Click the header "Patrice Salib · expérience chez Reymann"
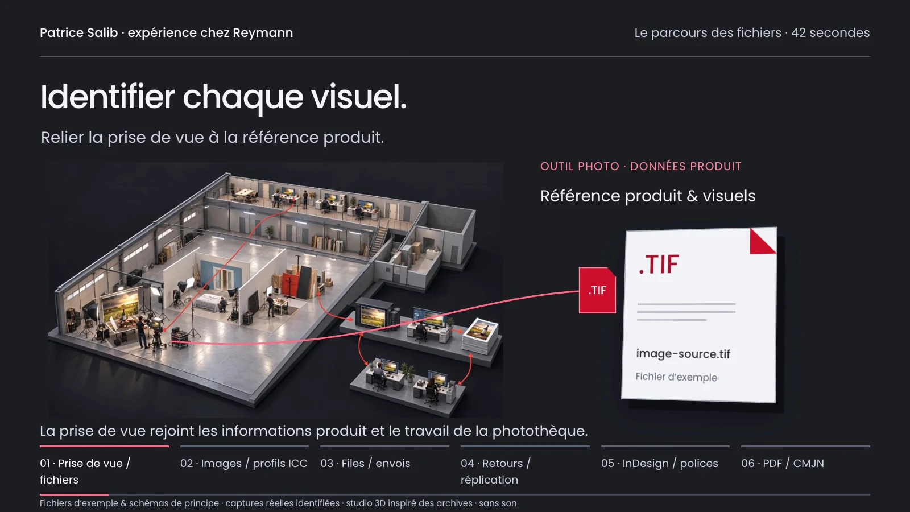 tap(167, 33)
